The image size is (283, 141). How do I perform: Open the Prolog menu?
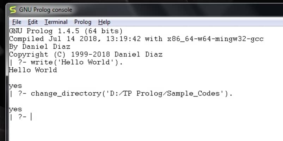coord(82,22)
